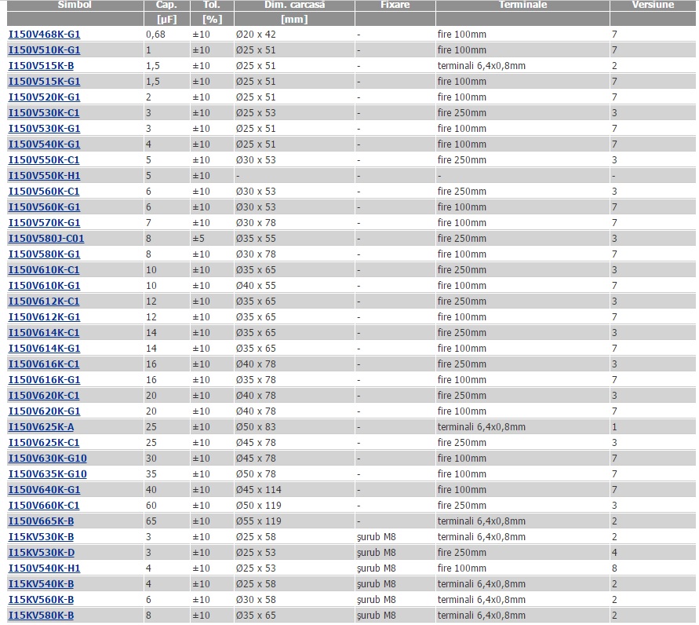Open the I150V630K-G10 product link

47,459
